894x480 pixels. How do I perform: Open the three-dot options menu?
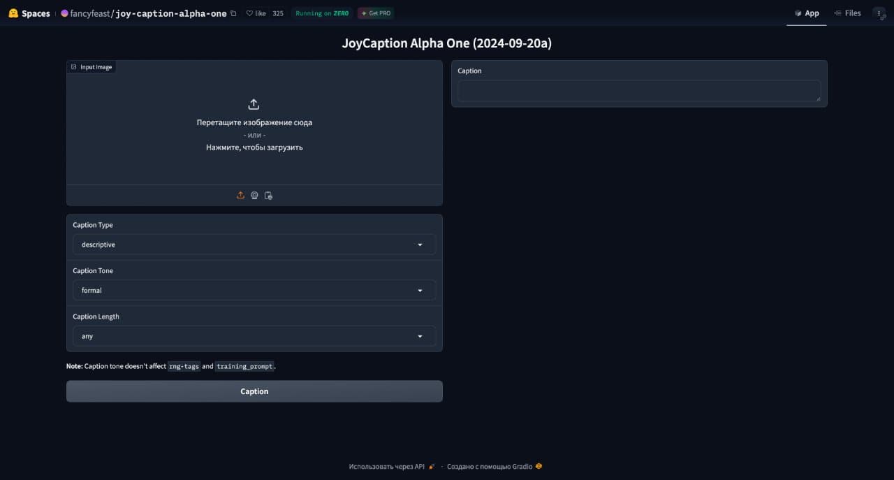pyautogui.click(x=879, y=13)
